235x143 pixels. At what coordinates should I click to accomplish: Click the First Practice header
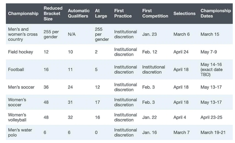tap(123, 13)
